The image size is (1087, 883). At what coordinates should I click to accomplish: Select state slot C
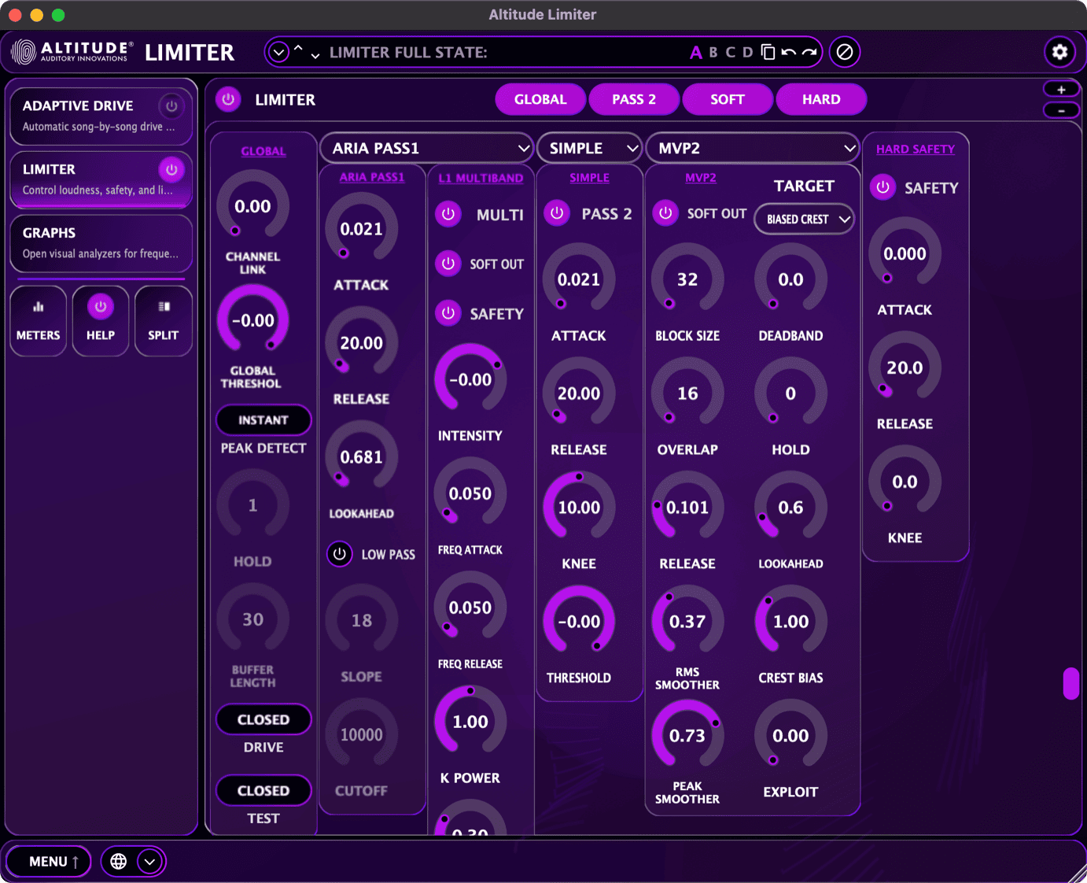tap(731, 52)
